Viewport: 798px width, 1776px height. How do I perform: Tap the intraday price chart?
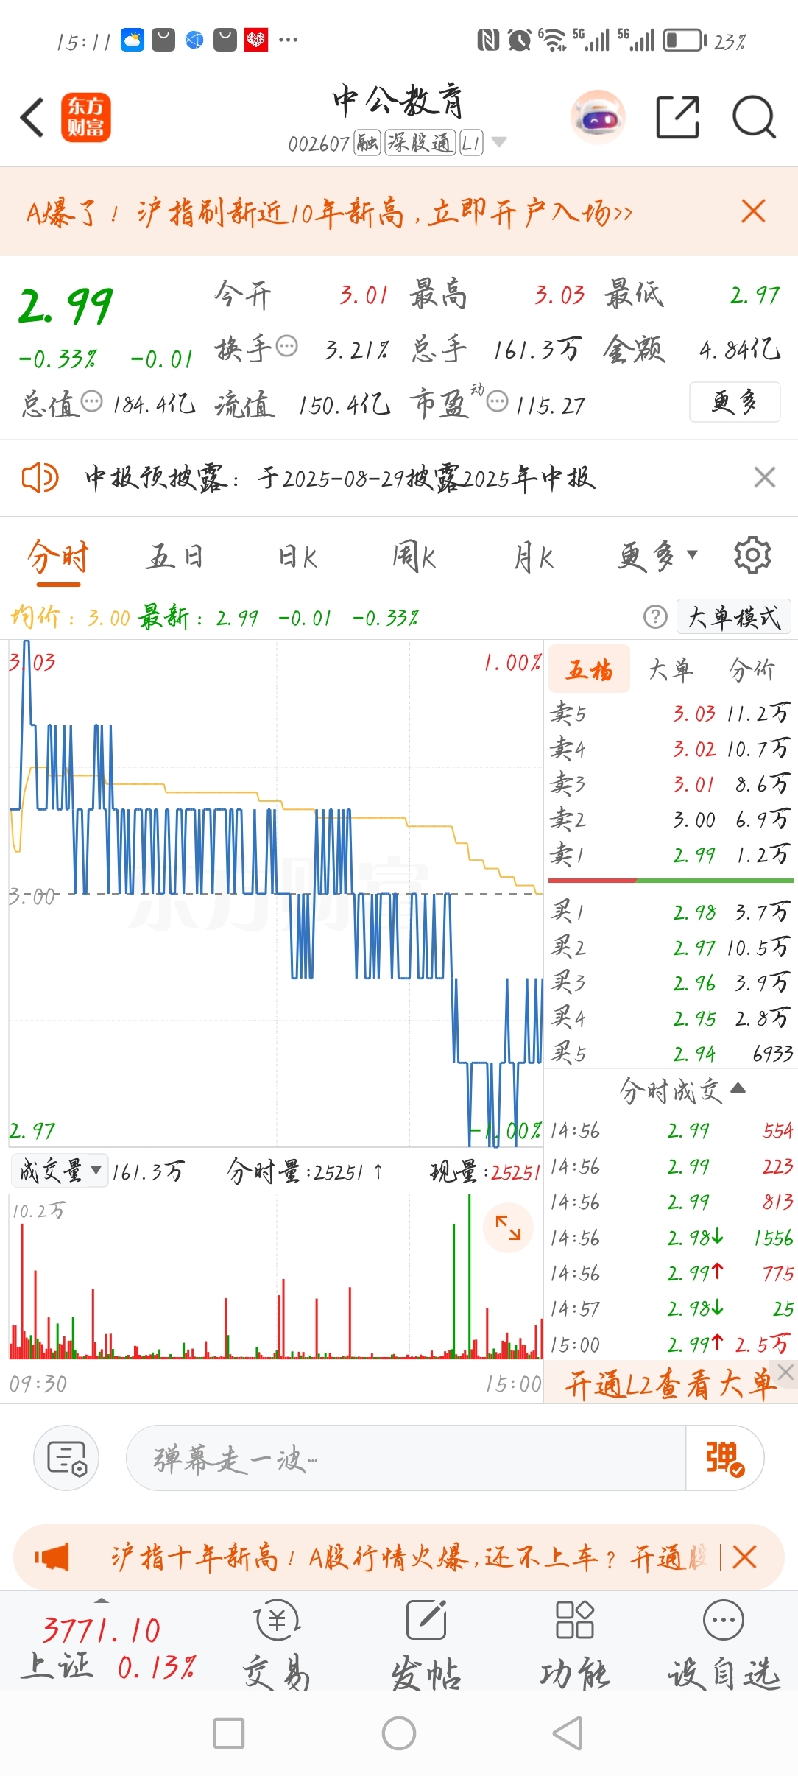point(276,893)
